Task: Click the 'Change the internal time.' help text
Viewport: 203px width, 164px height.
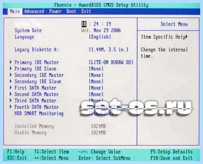Action: pyautogui.click(x=164, y=53)
